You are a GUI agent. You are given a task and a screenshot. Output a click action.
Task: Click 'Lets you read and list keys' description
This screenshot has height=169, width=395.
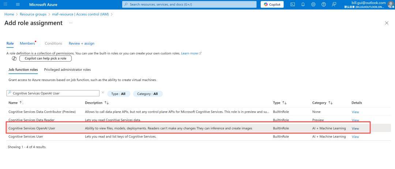121,137
